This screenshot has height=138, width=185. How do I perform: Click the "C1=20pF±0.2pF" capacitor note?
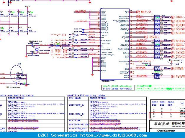click(36, 41)
